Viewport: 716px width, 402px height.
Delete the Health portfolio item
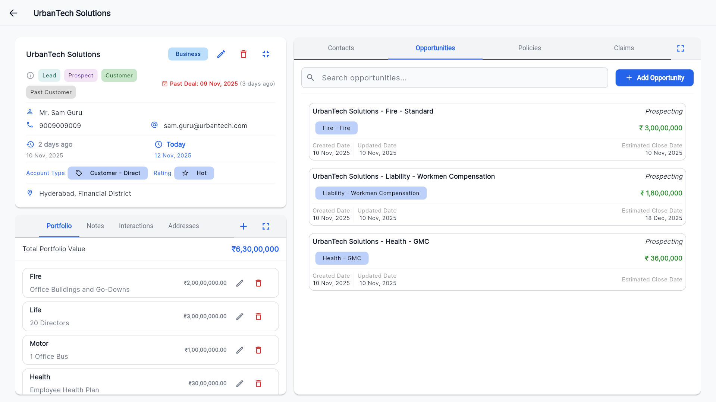258,383
